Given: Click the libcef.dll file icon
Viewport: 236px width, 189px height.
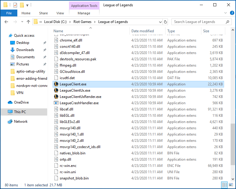Looking at the screenshot, I should click(56, 109).
